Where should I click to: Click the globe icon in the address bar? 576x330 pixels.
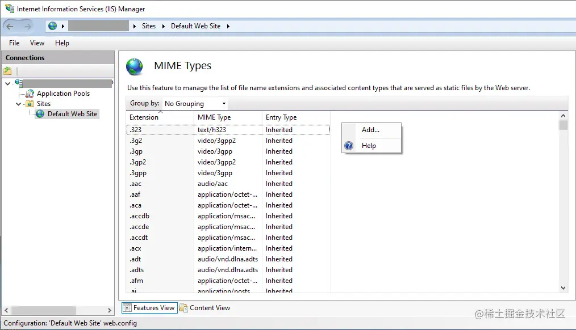pyautogui.click(x=52, y=26)
